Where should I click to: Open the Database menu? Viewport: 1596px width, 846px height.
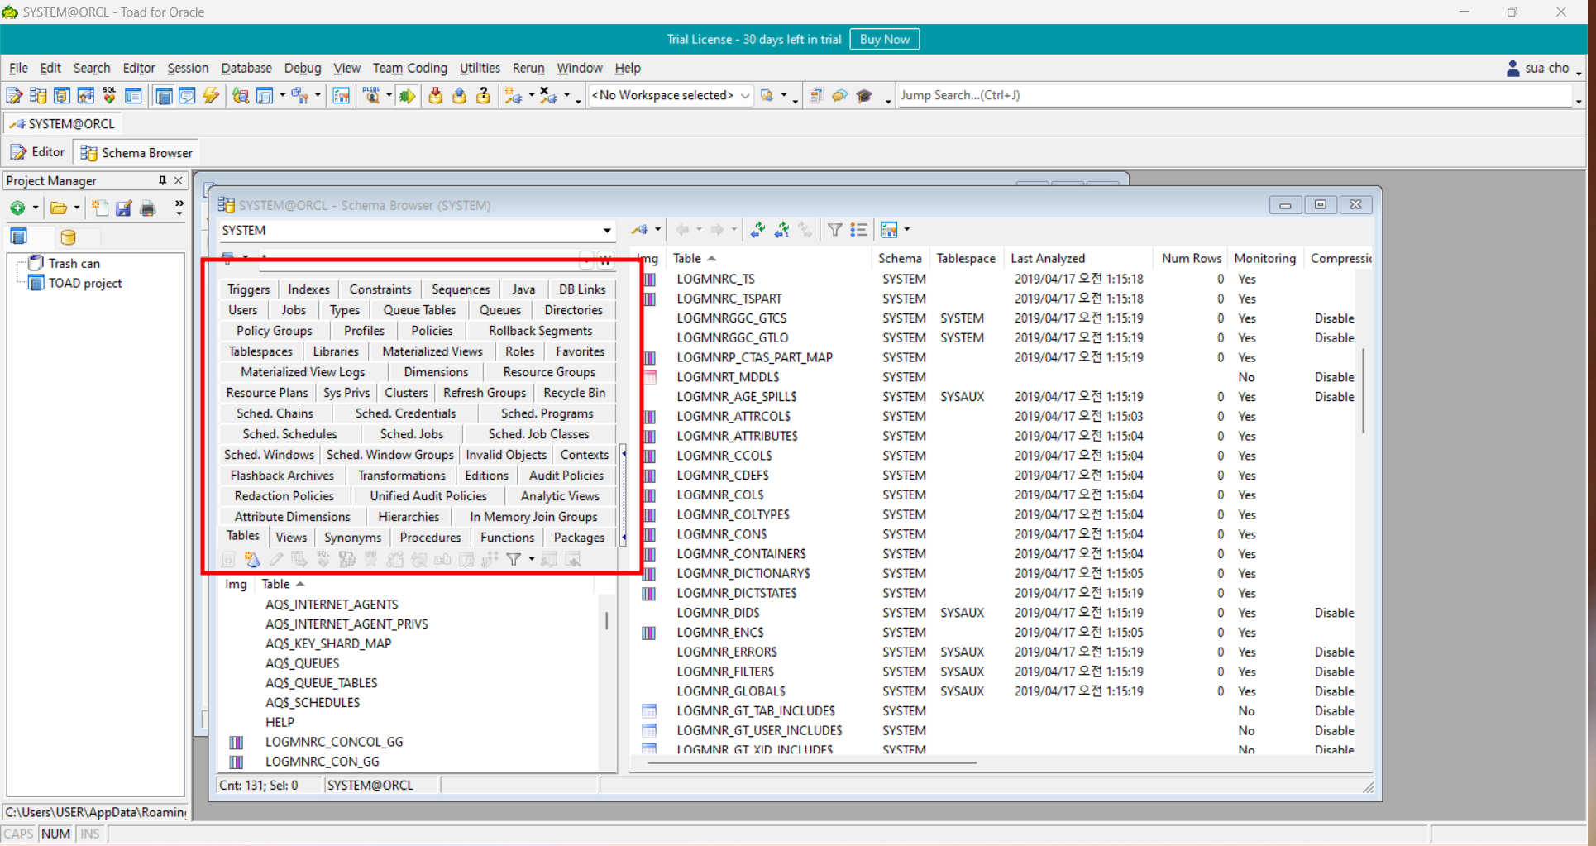(x=246, y=69)
